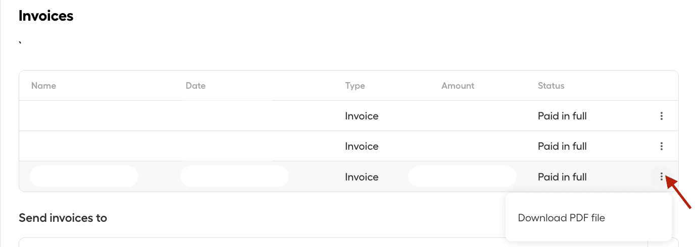Click Paid in full status in highlighted row
The height and width of the screenshot is (247, 700).
(562, 177)
